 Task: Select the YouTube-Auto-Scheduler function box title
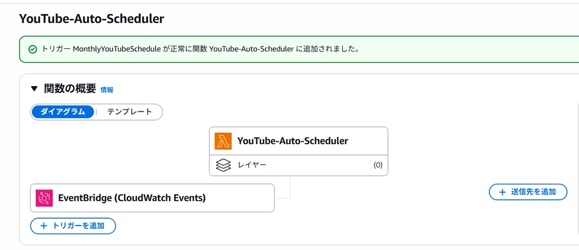tap(293, 141)
